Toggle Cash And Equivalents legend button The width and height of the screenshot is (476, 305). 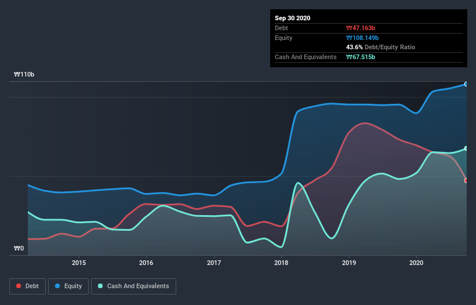133,286
